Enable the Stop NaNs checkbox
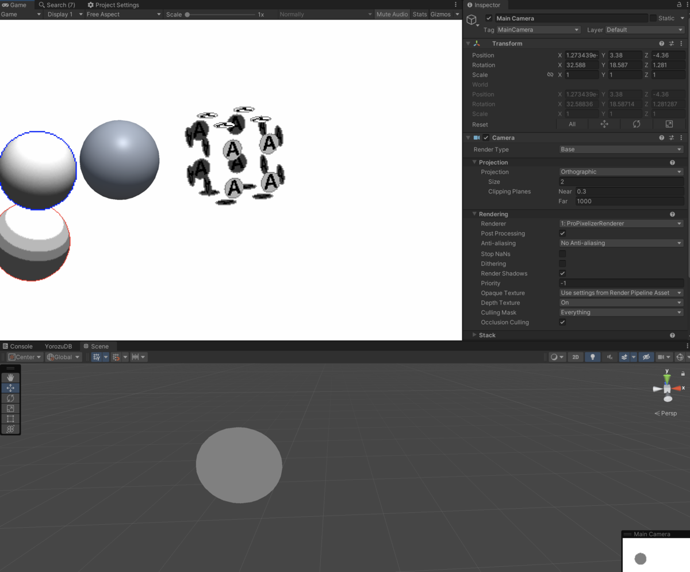The height and width of the screenshot is (572, 690). [x=562, y=253]
